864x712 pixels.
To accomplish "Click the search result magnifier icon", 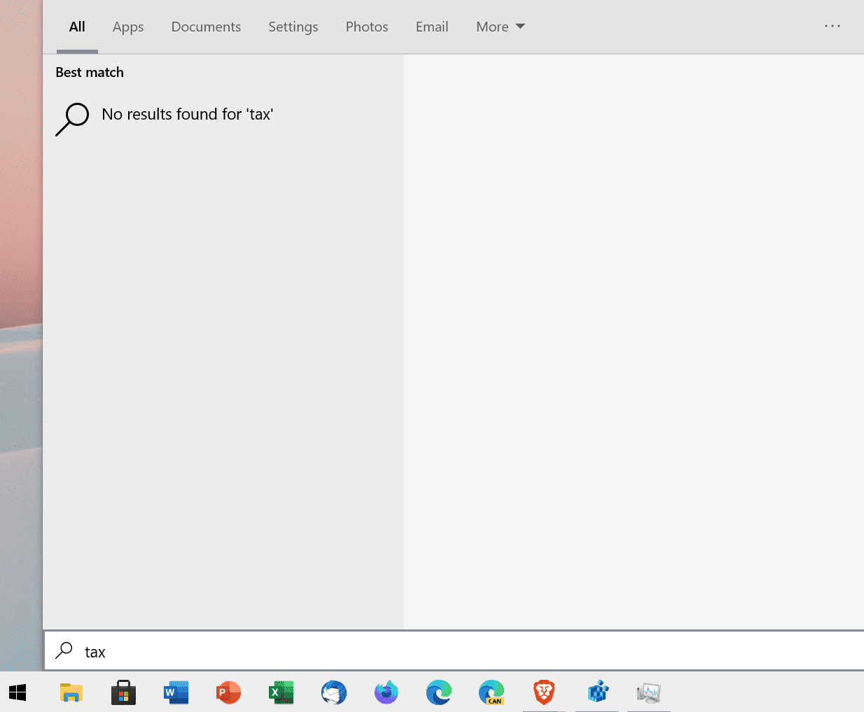I will 72,119.
